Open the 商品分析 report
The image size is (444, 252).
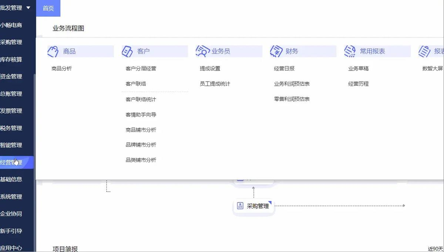click(x=61, y=68)
